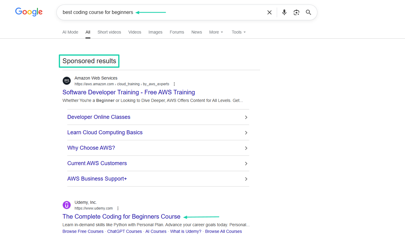
Task: Click the chevron on Learn Cloud Computing Basics
Action: tap(246, 133)
